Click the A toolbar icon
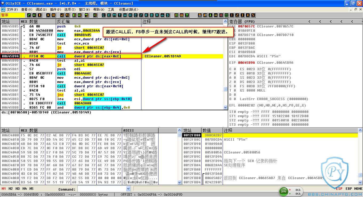Image resolution: width=363 pixels, height=197 pixels. [x=210, y=15]
